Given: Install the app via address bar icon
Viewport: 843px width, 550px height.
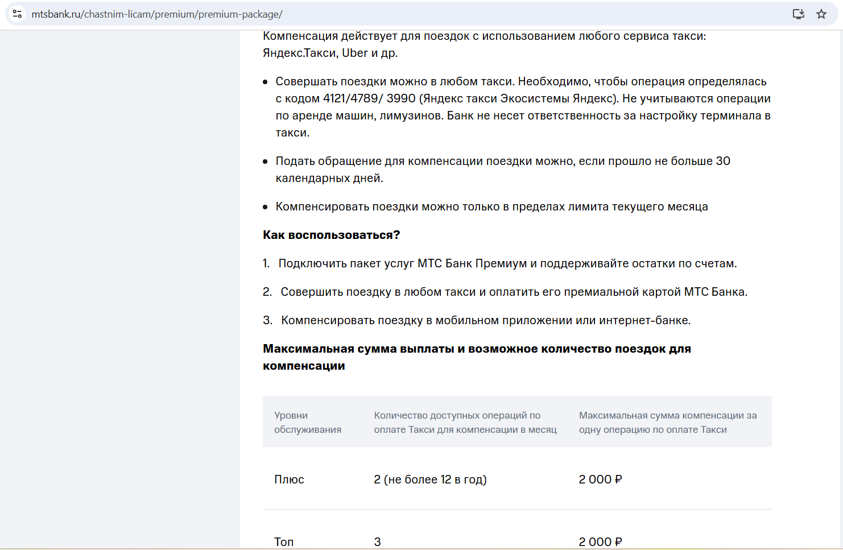Looking at the screenshot, I should tap(799, 14).
